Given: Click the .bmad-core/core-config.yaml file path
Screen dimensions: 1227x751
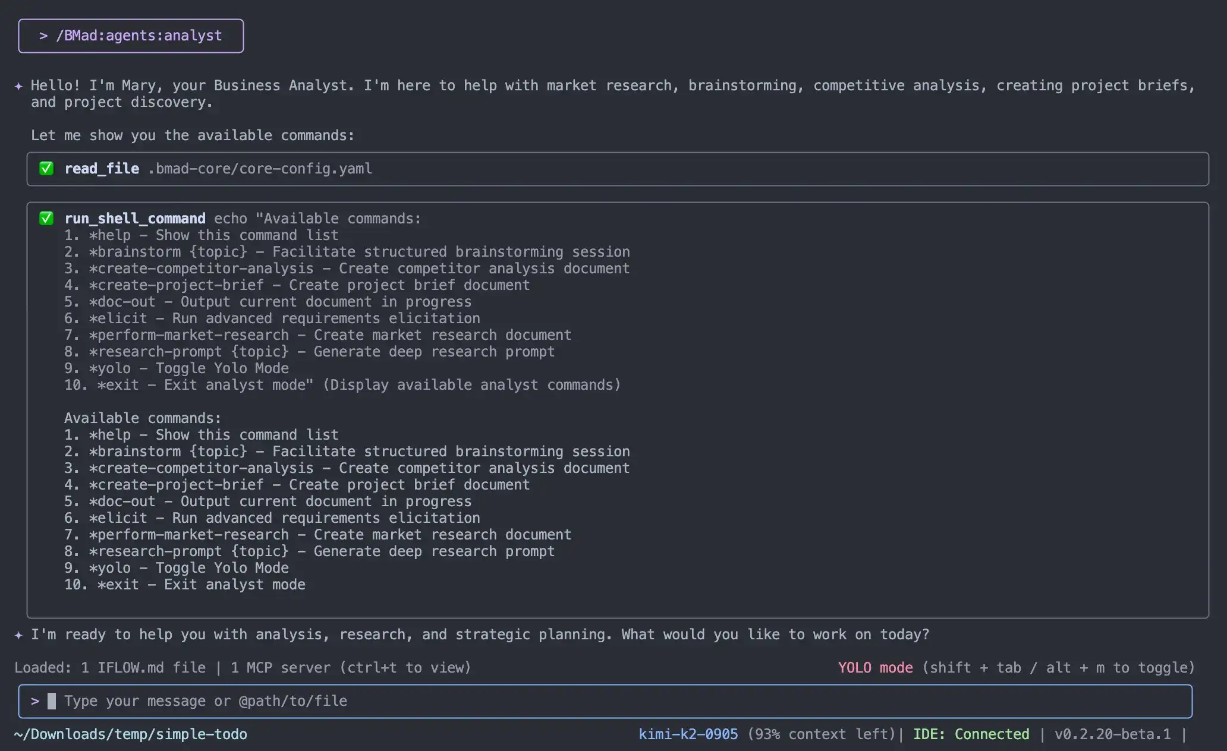Looking at the screenshot, I should (260, 169).
